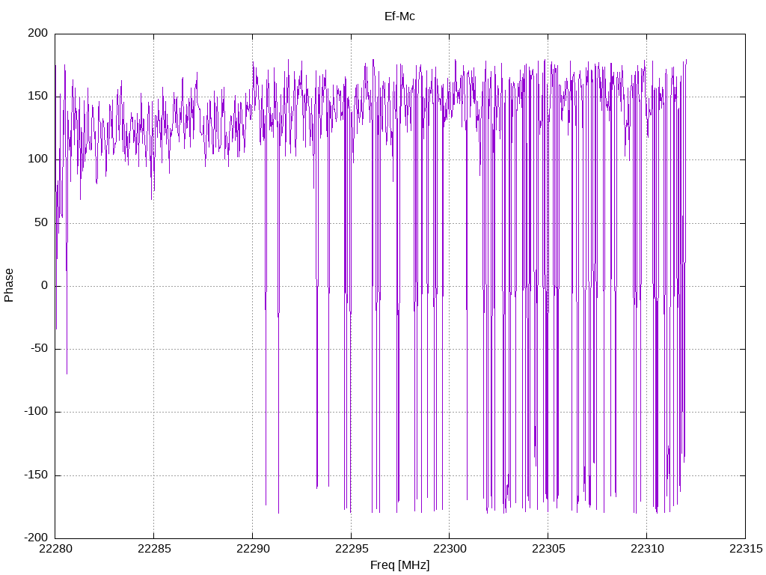Click y-axis tick label 50
Viewport: 766px width, 575px height.
[x=42, y=222]
